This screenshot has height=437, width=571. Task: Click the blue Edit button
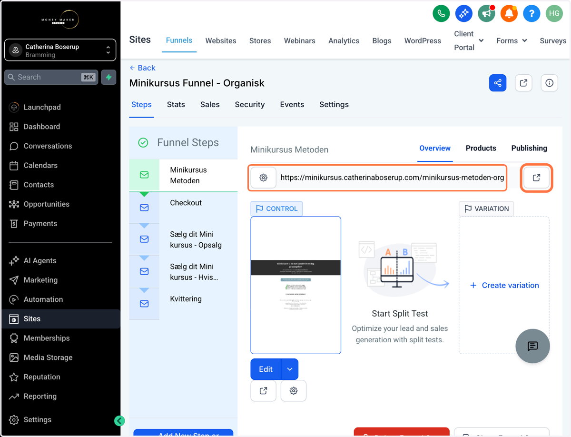(x=266, y=369)
